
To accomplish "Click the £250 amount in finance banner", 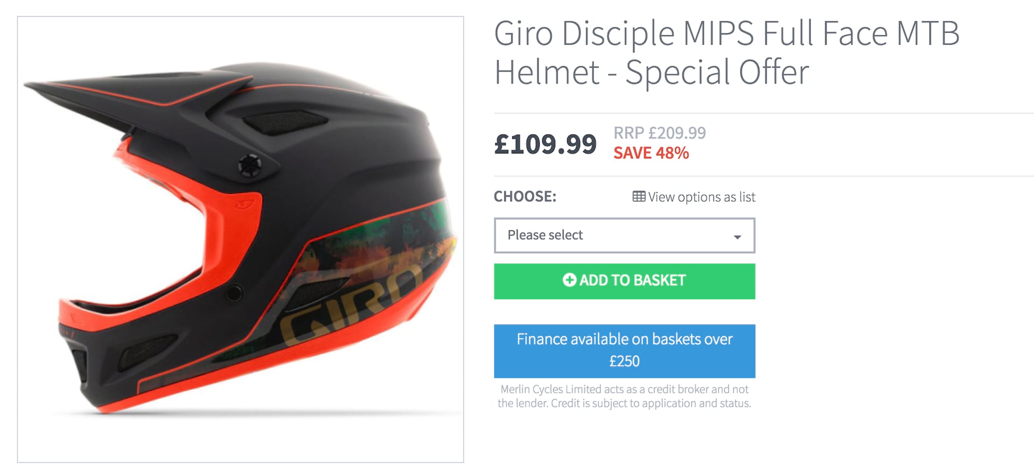I will pos(624,361).
